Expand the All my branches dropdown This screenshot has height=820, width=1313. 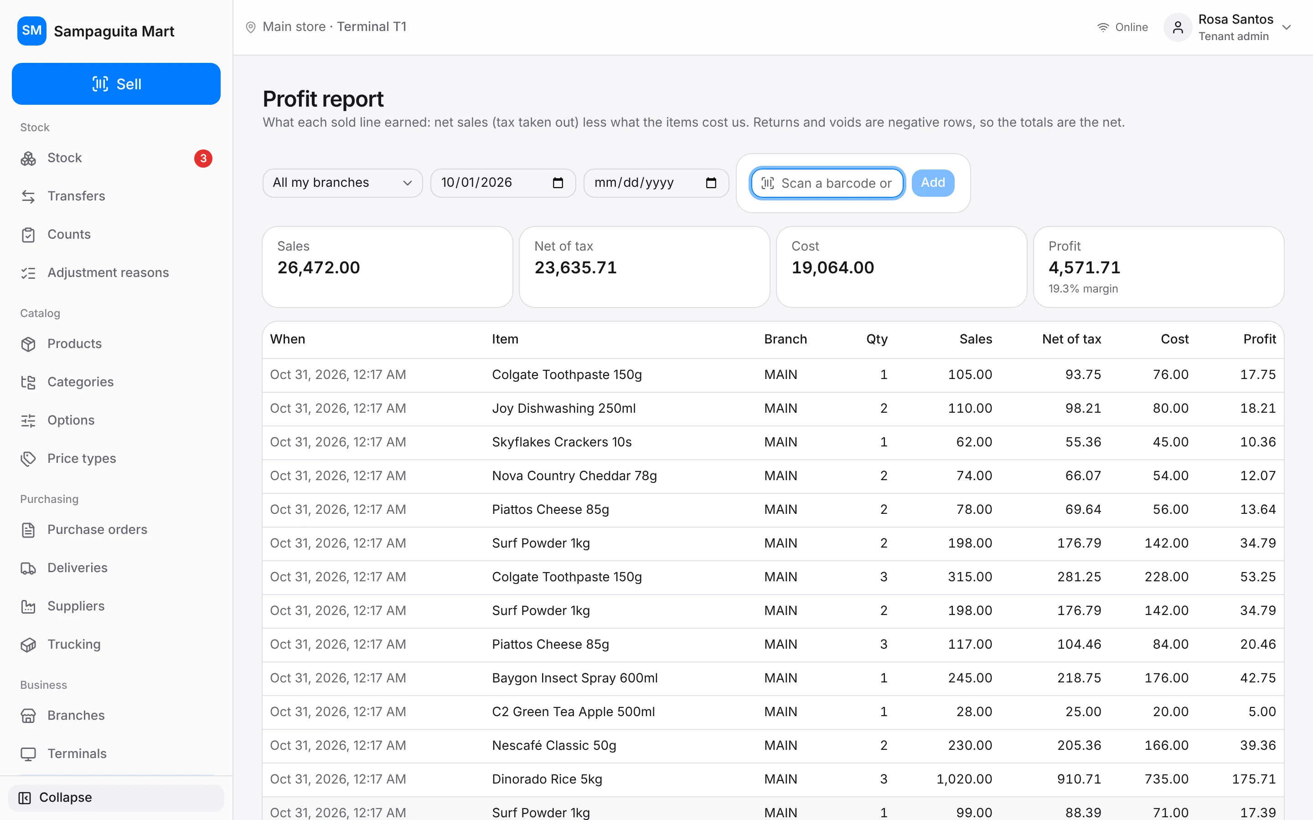(342, 183)
